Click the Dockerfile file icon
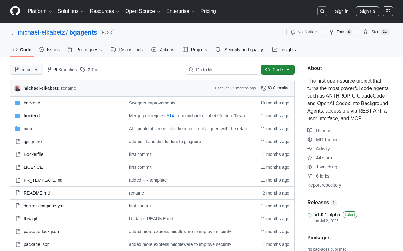The height and width of the screenshot is (251, 403). click(18, 154)
